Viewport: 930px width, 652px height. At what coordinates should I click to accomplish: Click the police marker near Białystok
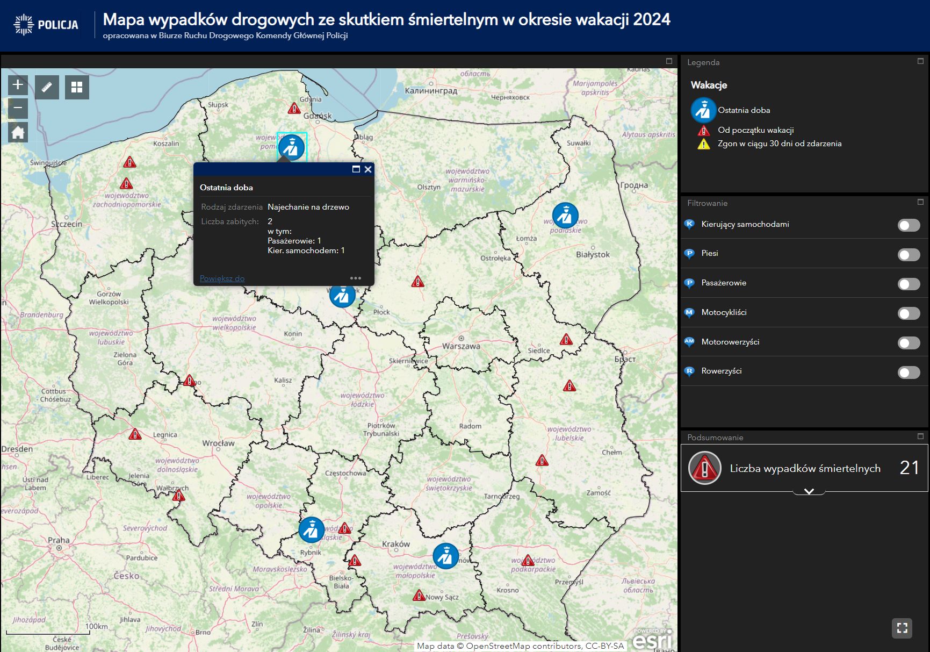pos(565,216)
